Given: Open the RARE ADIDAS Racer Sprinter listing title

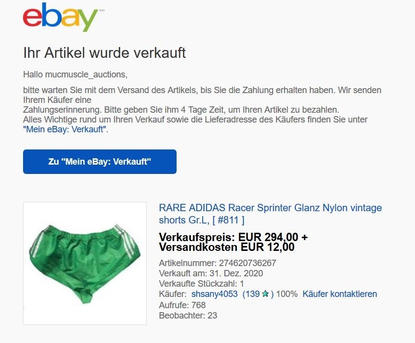Looking at the screenshot, I should [x=270, y=214].
